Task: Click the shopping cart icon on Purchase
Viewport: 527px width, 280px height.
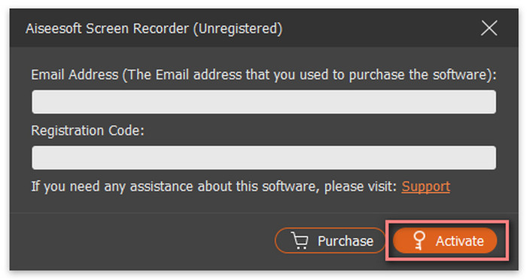Action: (300, 241)
